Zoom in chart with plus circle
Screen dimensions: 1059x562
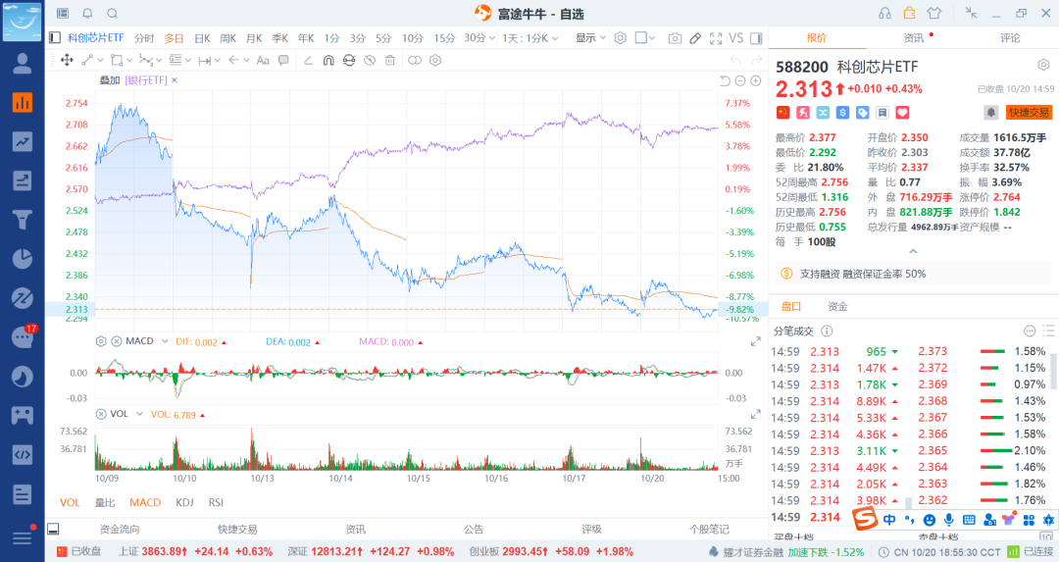click(756, 81)
